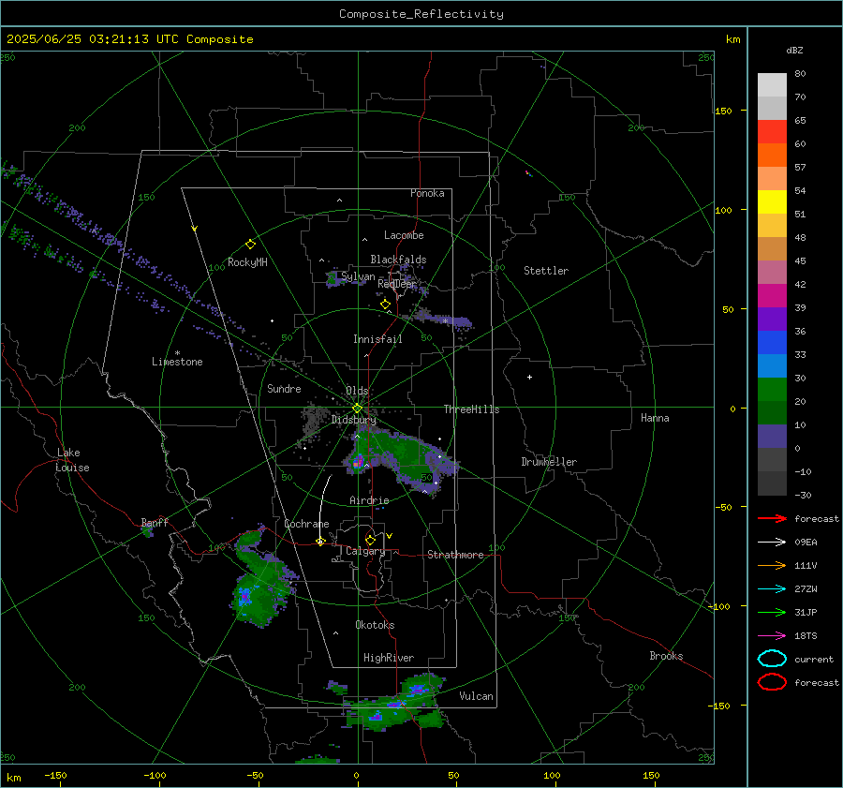Click the cyan 27ZW arrow icon

[772, 589]
